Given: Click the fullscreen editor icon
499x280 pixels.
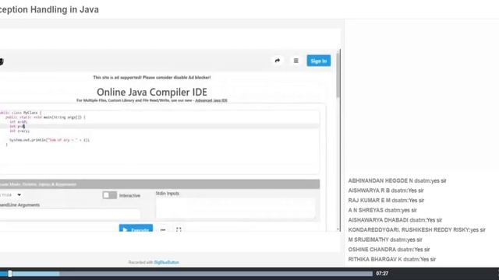Looking at the screenshot, I should click(x=179, y=229).
